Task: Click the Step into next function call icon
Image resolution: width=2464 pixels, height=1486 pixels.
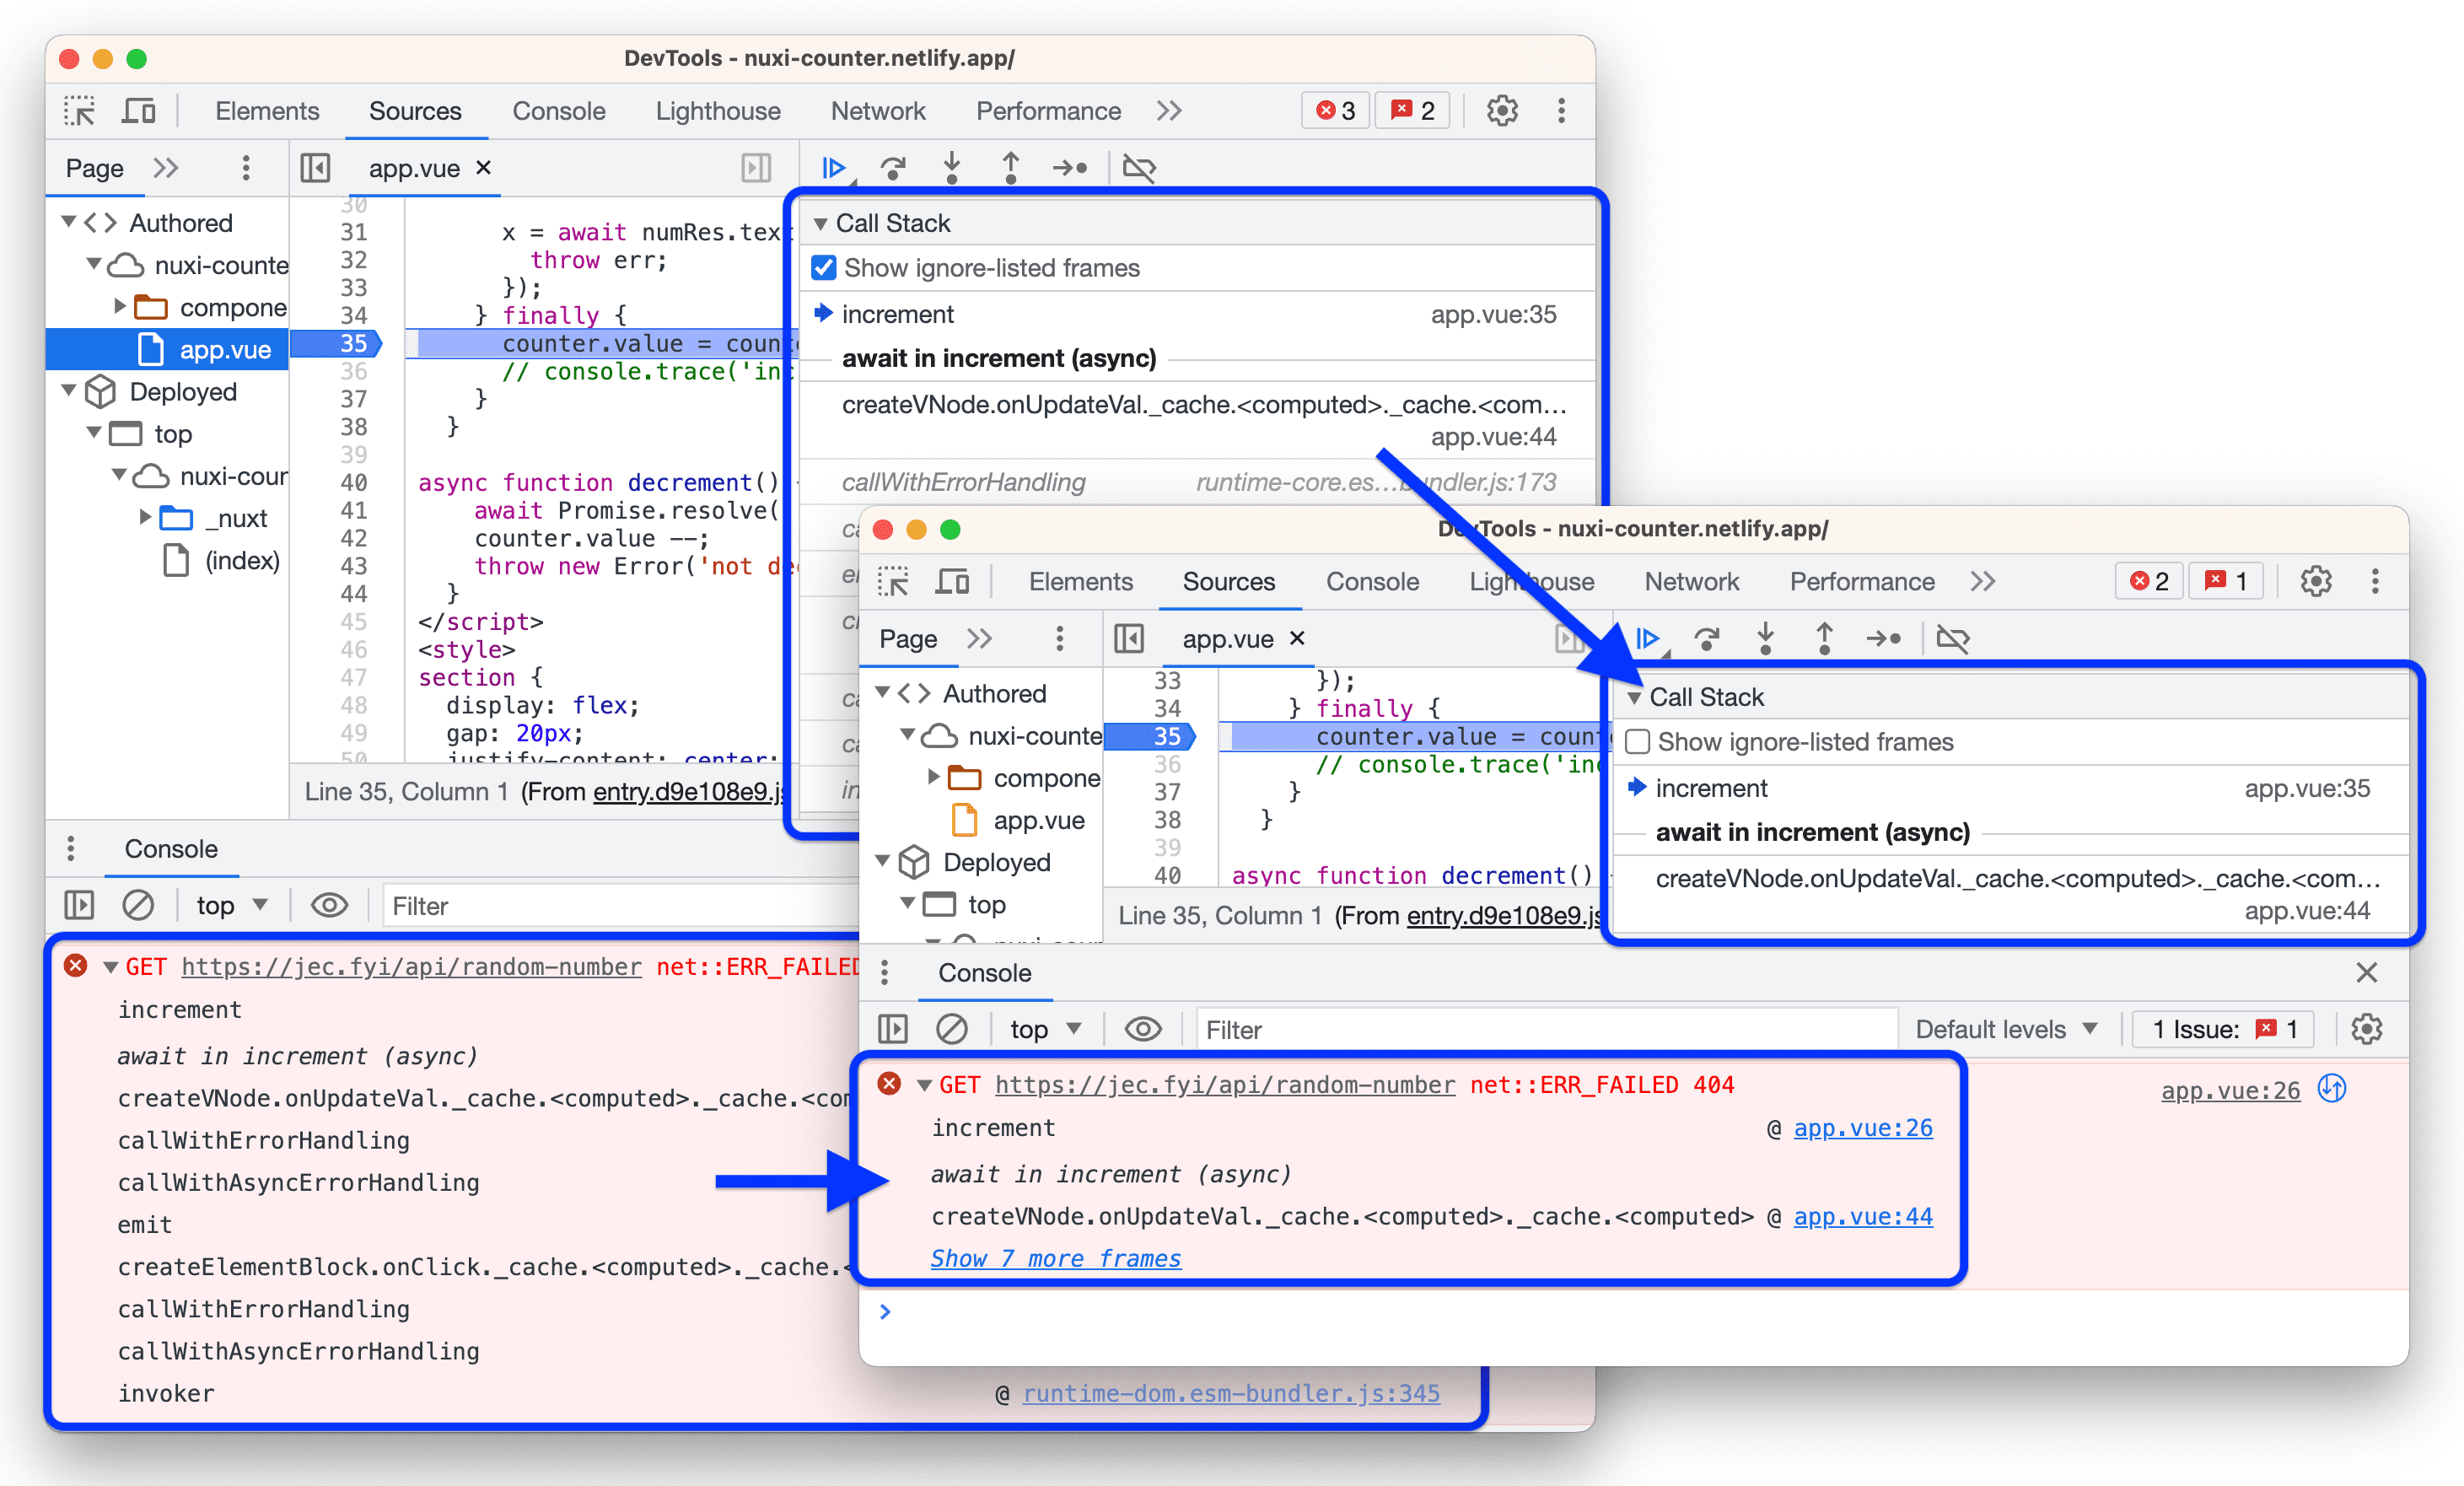Action: pyautogui.click(x=954, y=164)
